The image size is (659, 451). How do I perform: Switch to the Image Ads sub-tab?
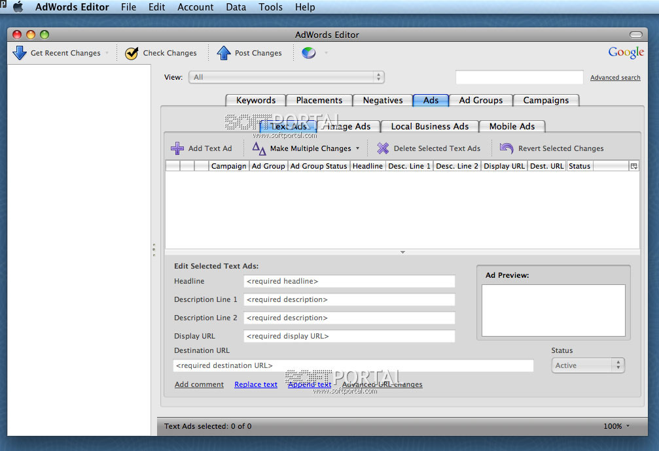point(348,126)
